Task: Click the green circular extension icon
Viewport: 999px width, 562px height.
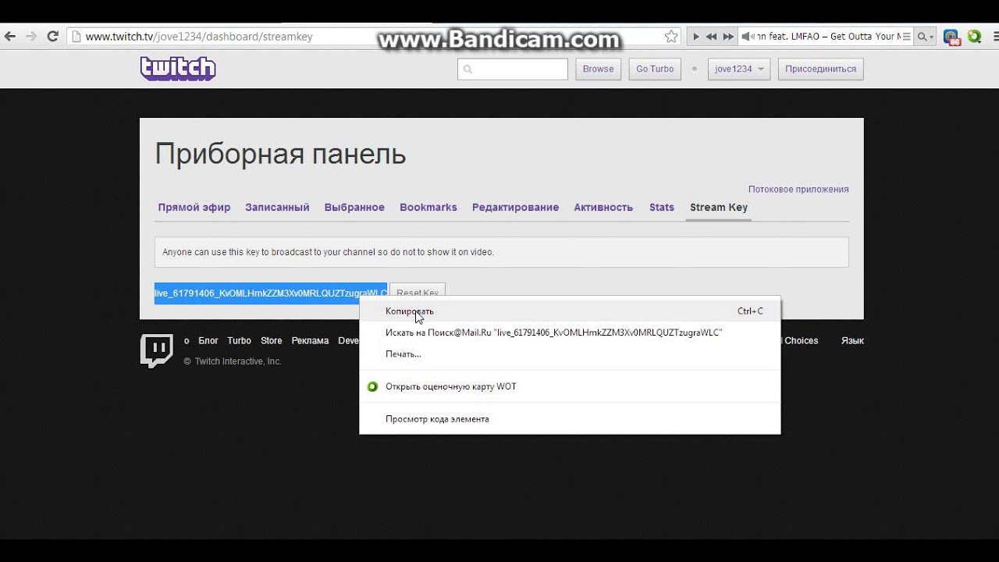Action: click(x=974, y=36)
